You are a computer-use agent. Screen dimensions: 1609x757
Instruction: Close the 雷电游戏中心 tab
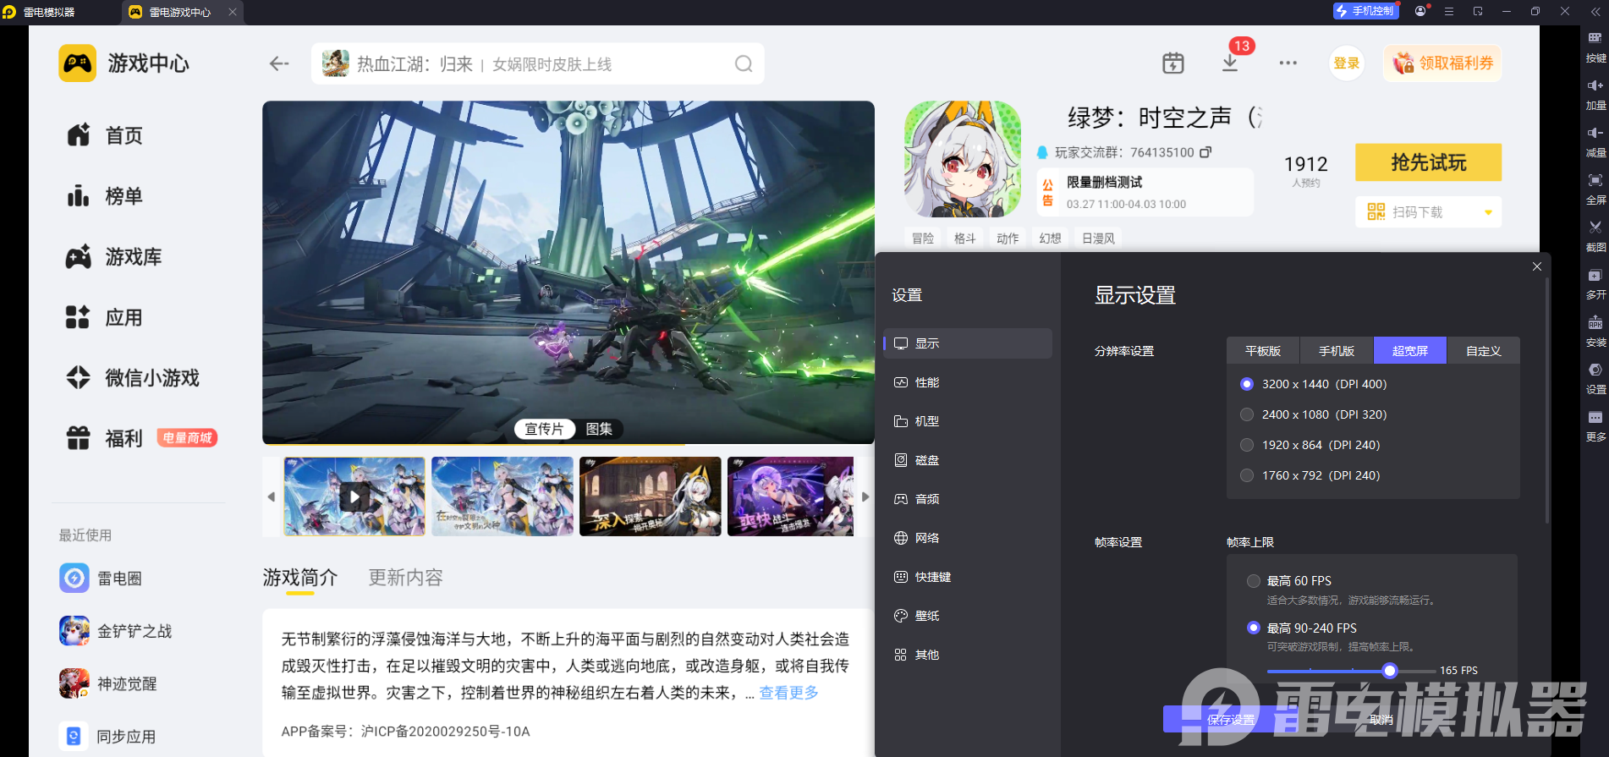pyautogui.click(x=233, y=12)
